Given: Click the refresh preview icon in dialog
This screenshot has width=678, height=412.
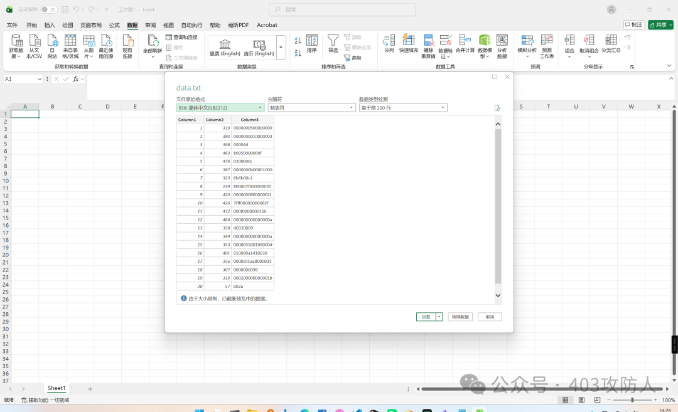Looking at the screenshot, I should pos(497,108).
